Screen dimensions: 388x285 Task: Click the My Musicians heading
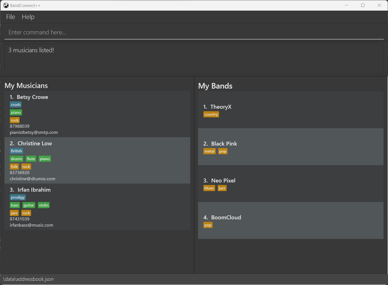26,85
